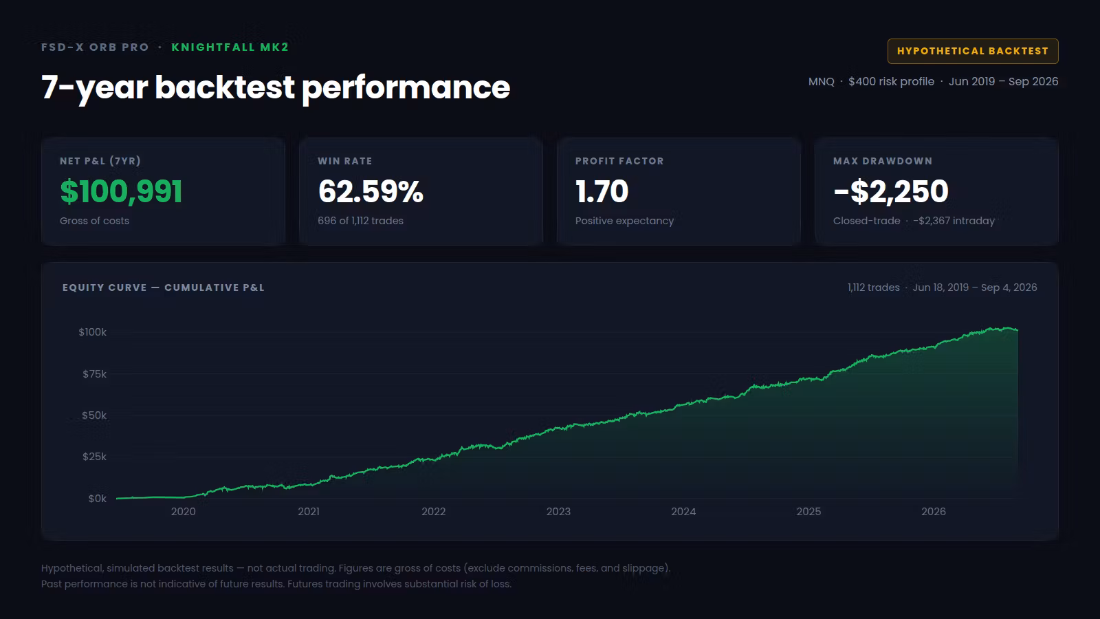The image size is (1100, 619).
Task: Click the 2020 x-axis marker
Action: pos(184,511)
